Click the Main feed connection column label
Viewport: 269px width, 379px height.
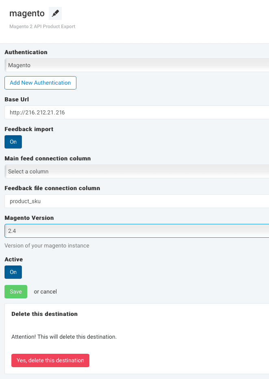[48, 158]
